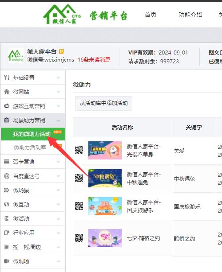Viewport: 222px width, 272px height.
Task: Click the 游戏互动营销 gamepad icon
Action: (x=7, y=106)
